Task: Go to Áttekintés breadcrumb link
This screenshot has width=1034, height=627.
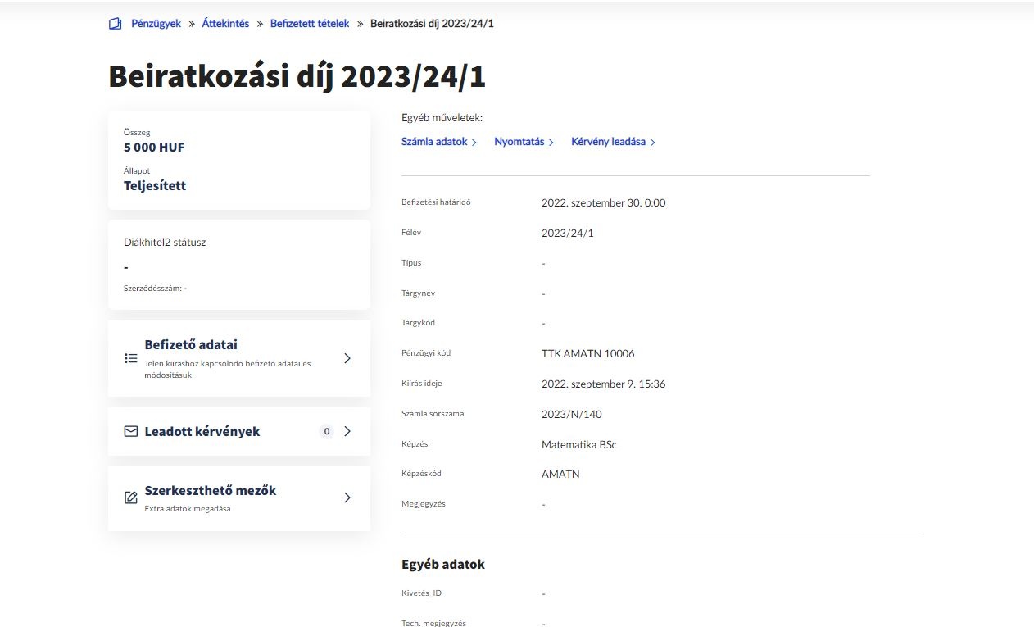Action: [225, 24]
